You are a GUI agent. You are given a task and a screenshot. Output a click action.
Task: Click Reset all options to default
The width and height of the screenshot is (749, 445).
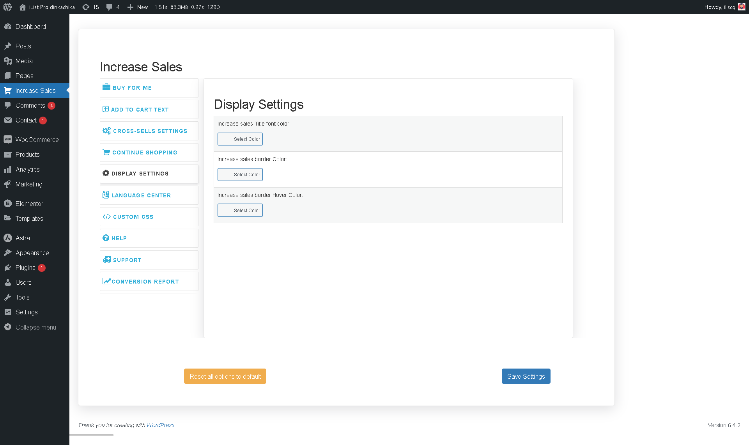pyautogui.click(x=225, y=376)
